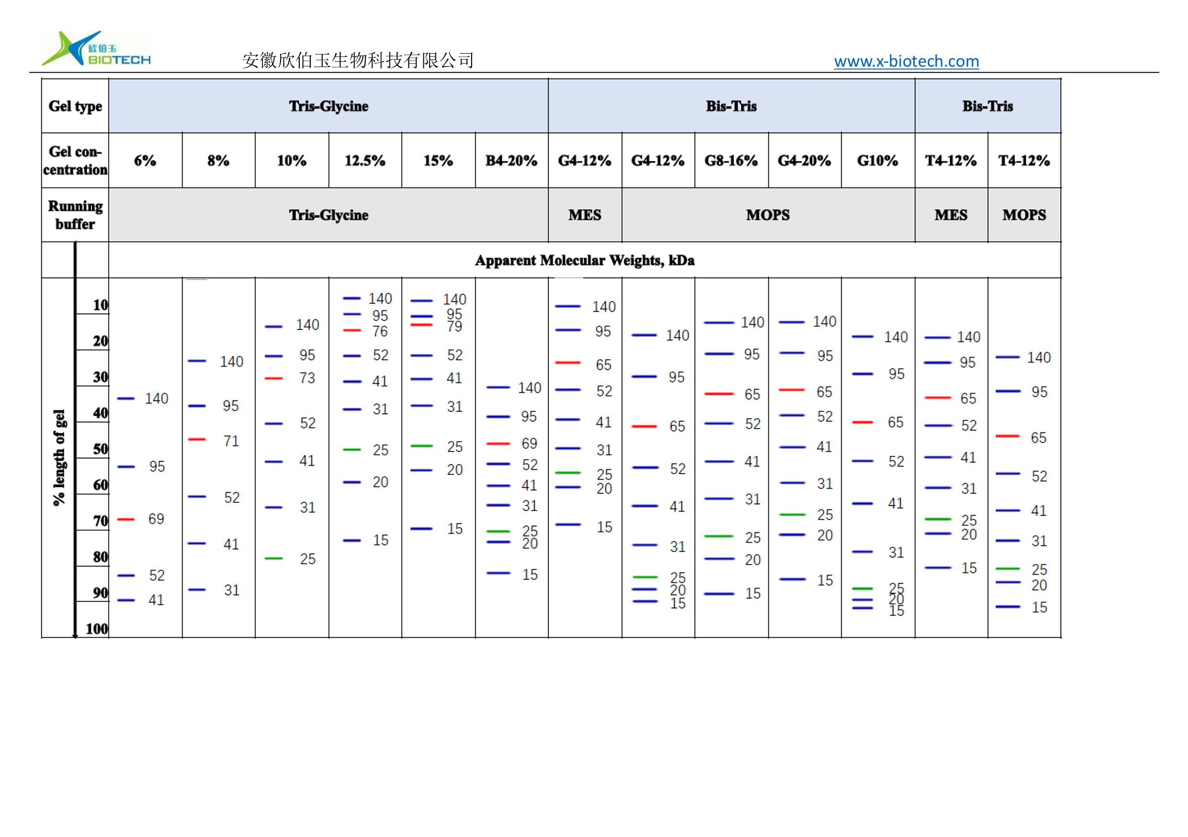This screenshot has height=837, width=1188.
Task: Click the red band beside 71
Action: pyautogui.click(x=197, y=439)
